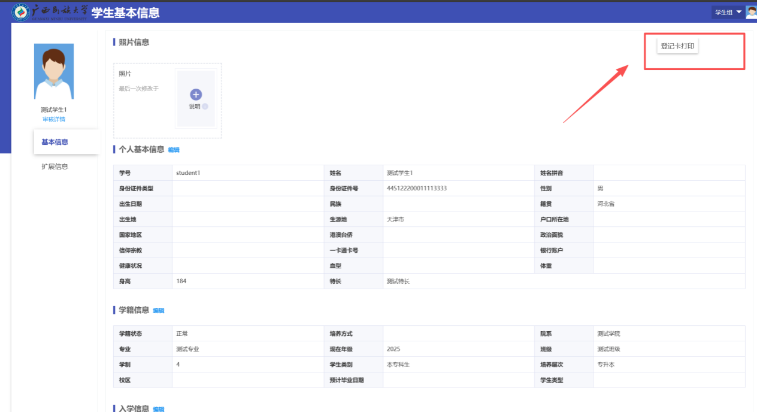Click the plus icon to upload photo
Viewport: 757px width, 412px height.
(196, 95)
